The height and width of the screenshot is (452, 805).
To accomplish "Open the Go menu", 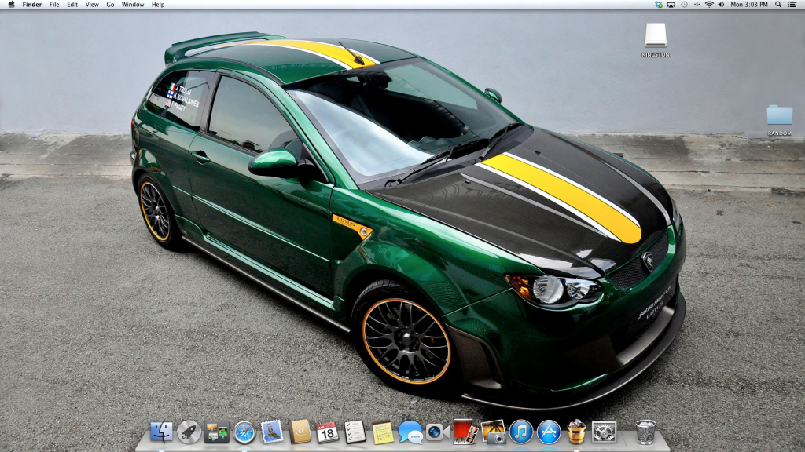I will click(110, 5).
